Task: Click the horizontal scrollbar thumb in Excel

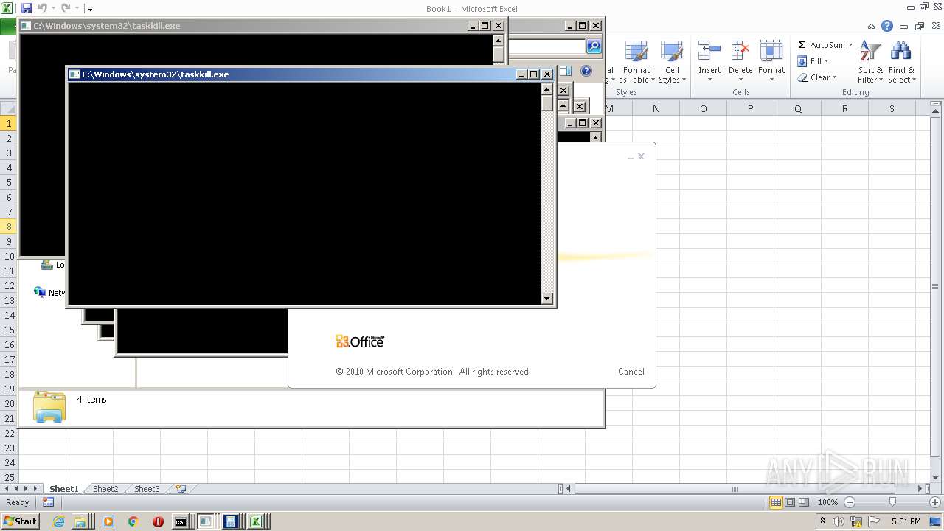Action: pyautogui.click(x=735, y=489)
